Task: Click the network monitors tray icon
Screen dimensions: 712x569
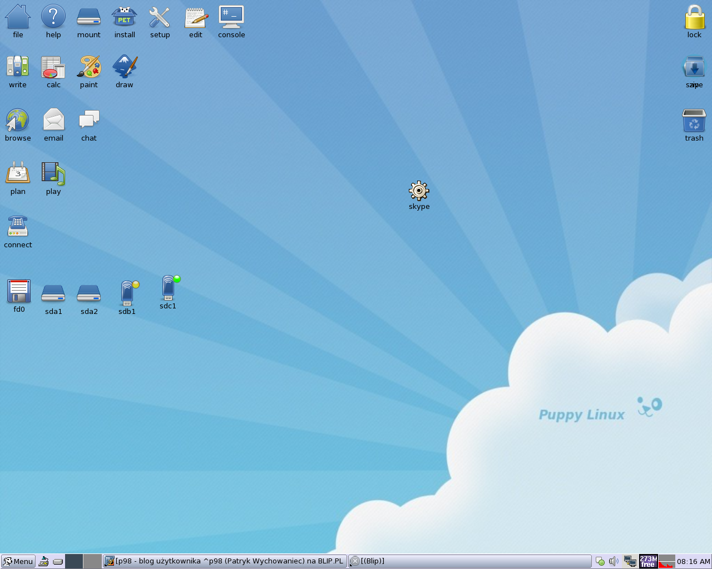Action: tap(630, 561)
